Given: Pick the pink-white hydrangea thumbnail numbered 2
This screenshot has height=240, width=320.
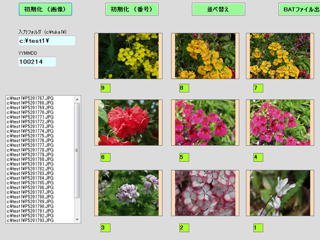Looking at the screenshot, I should pyautogui.click(x=205, y=193).
